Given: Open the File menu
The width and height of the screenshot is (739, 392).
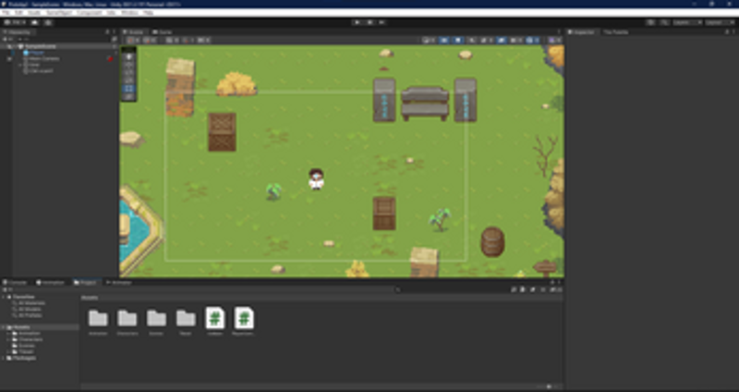Looking at the screenshot, I should (x=6, y=13).
